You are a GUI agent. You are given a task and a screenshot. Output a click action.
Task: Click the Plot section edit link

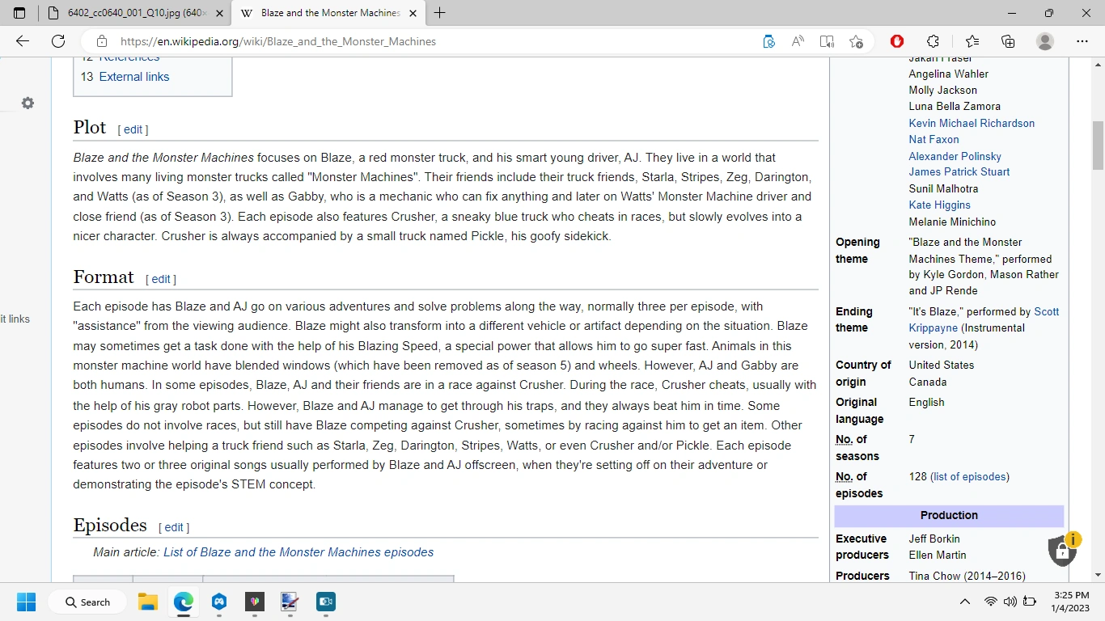(133, 129)
